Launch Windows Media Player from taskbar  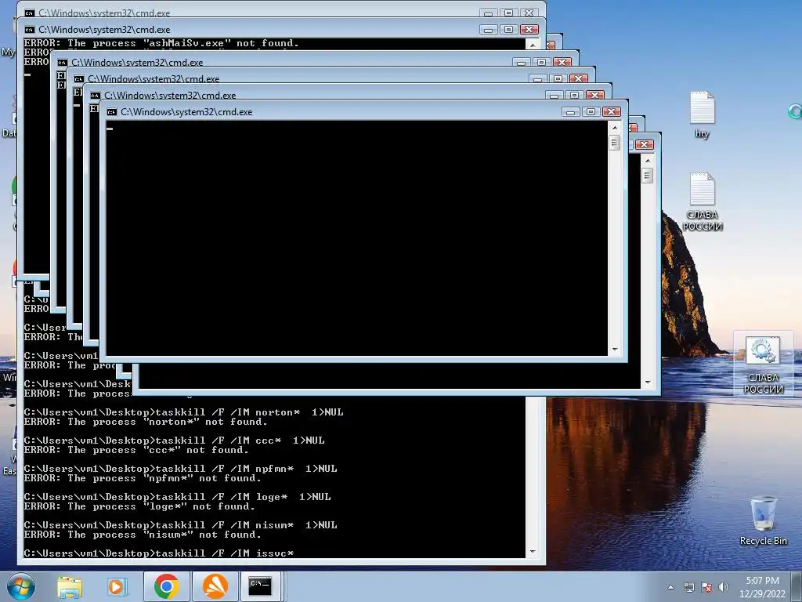click(x=117, y=586)
